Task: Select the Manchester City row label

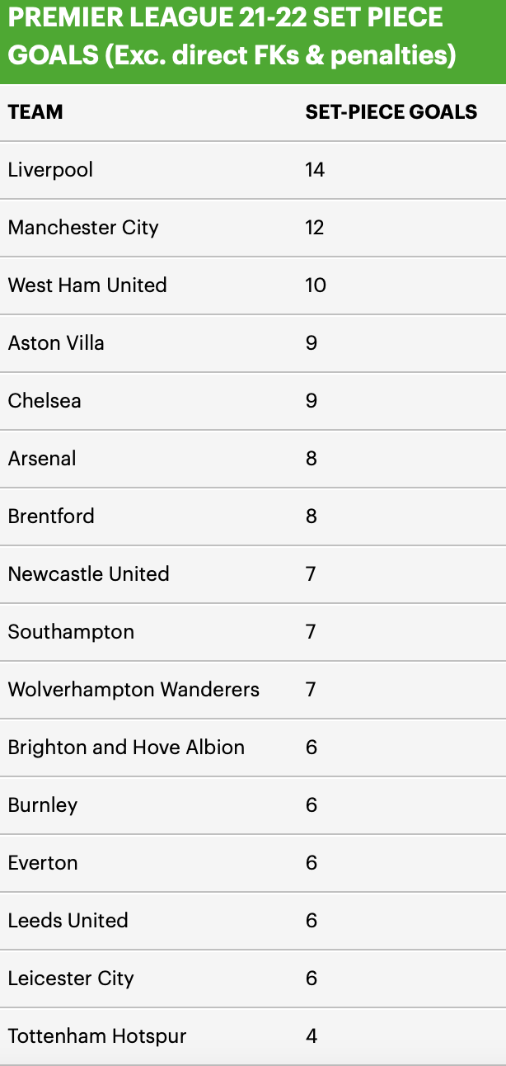Action: [83, 228]
